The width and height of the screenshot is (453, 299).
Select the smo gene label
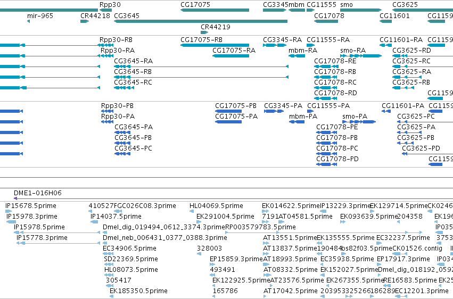click(x=347, y=5)
